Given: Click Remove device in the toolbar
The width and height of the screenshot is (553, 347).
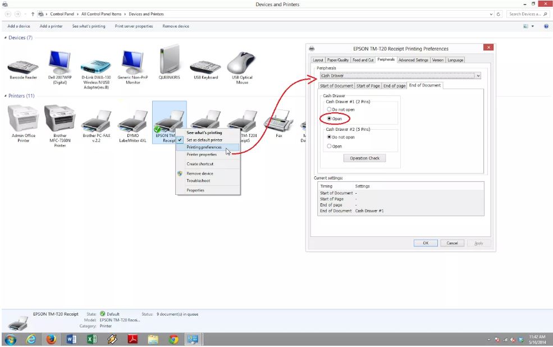Looking at the screenshot, I should tap(176, 26).
